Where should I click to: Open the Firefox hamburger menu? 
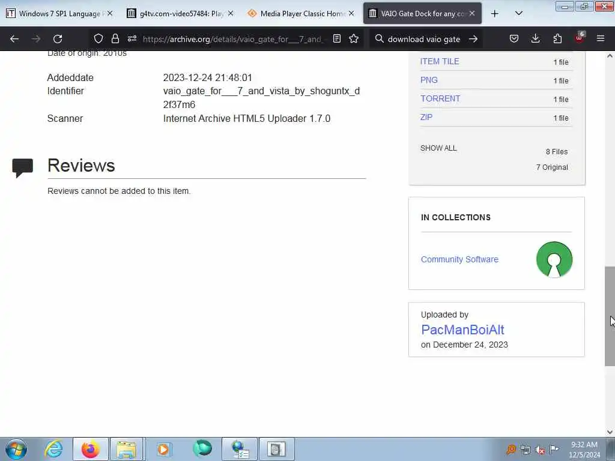[601, 38]
